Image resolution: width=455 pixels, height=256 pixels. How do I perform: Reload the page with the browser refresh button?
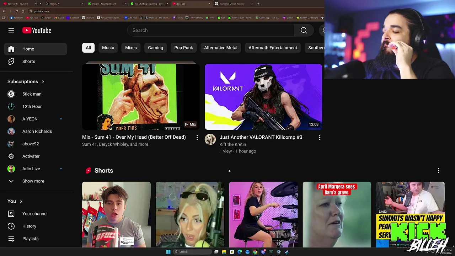click(16, 11)
